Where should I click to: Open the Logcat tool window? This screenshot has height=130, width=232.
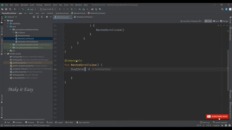[59, 122]
